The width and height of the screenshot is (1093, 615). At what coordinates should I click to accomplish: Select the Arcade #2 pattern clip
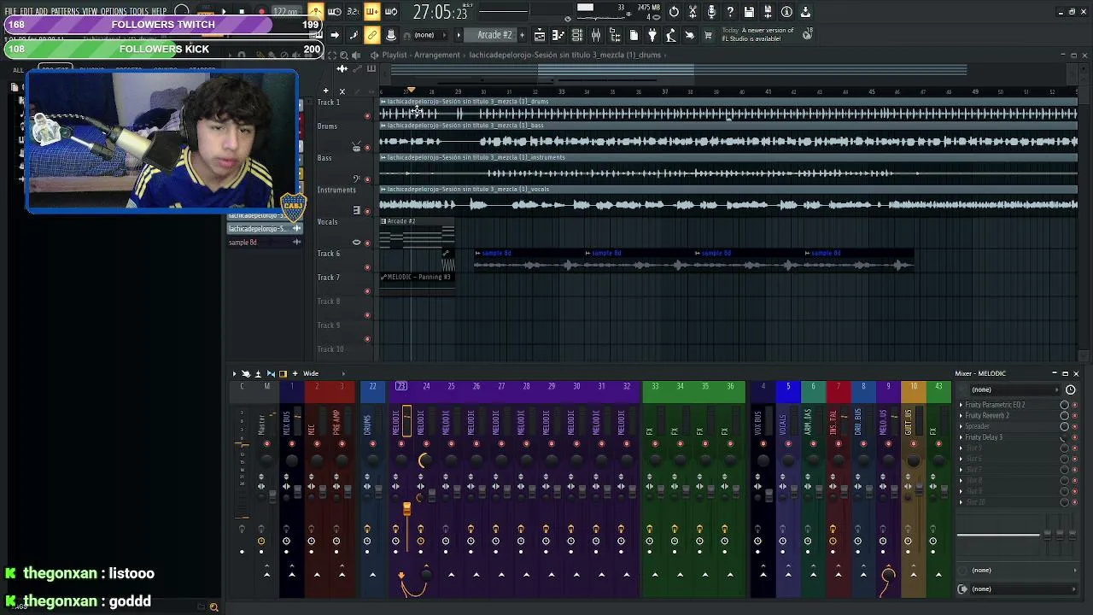417,234
